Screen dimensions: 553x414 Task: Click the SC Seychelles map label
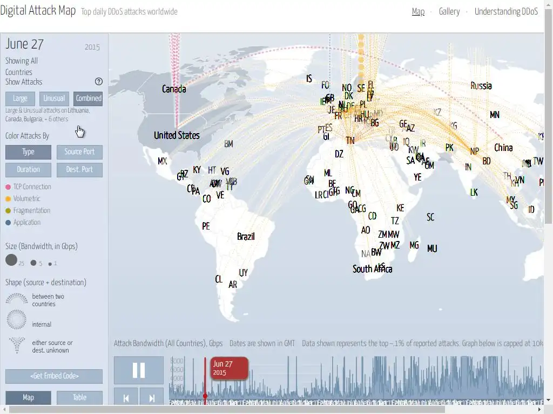tap(430, 217)
